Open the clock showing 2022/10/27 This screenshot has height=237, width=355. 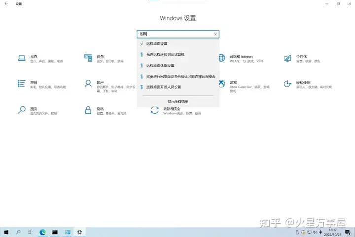(x=333, y=232)
